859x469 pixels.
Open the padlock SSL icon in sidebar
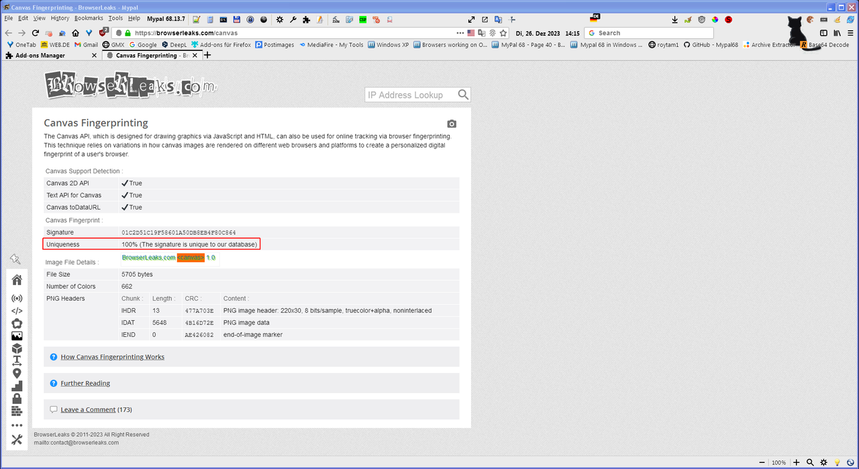click(x=17, y=399)
